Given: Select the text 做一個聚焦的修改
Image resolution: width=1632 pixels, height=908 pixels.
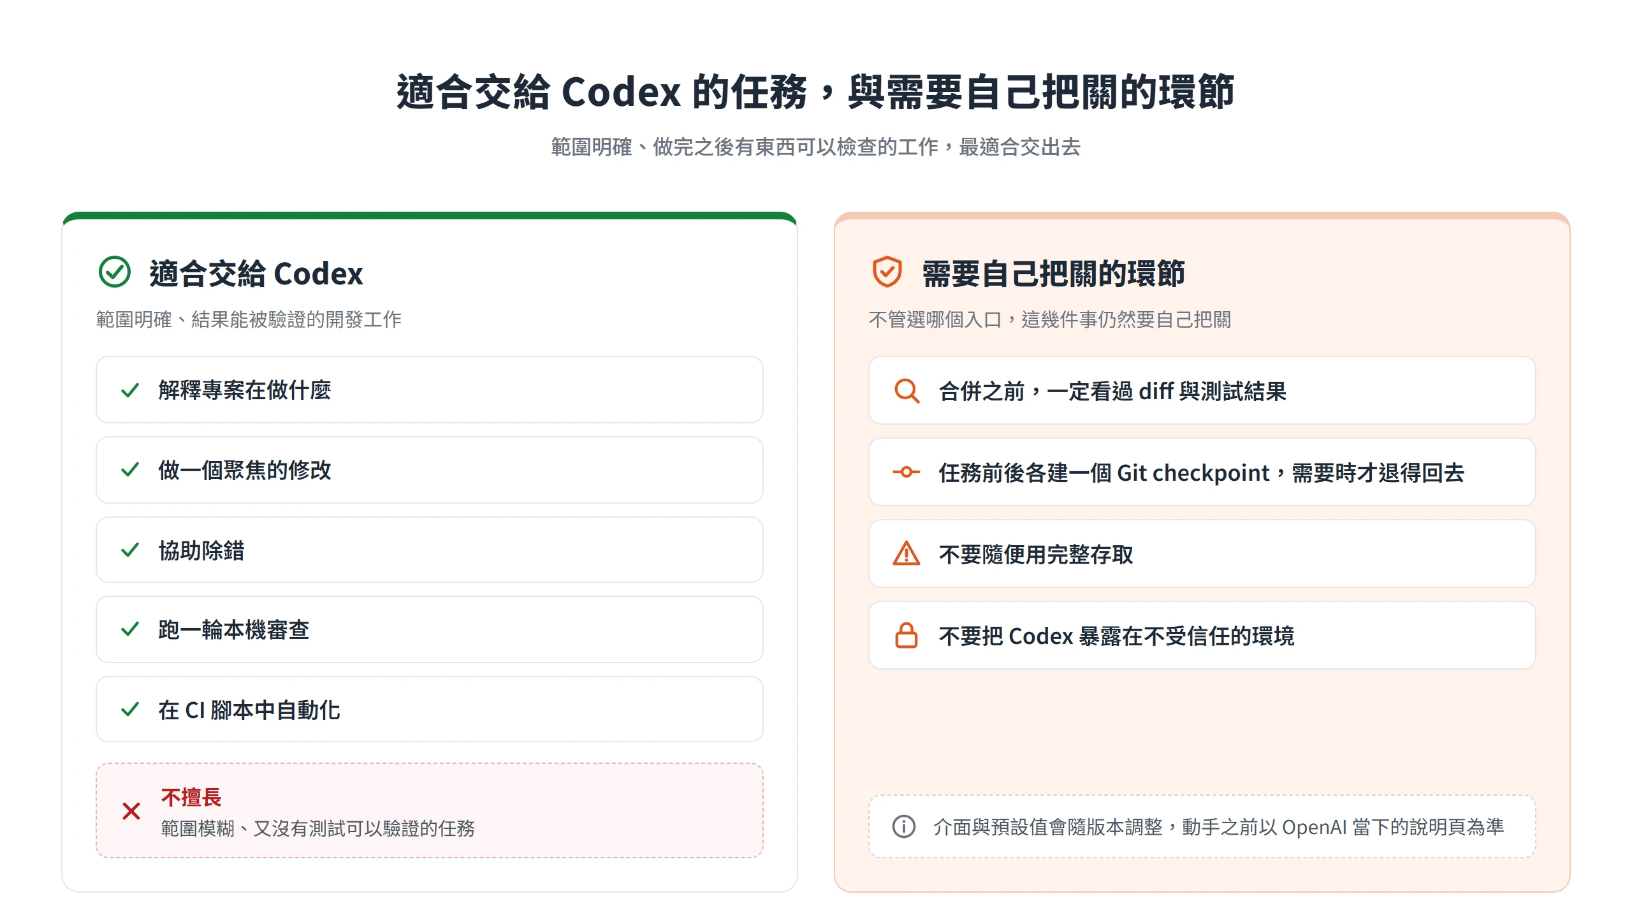Looking at the screenshot, I should click(245, 471).
